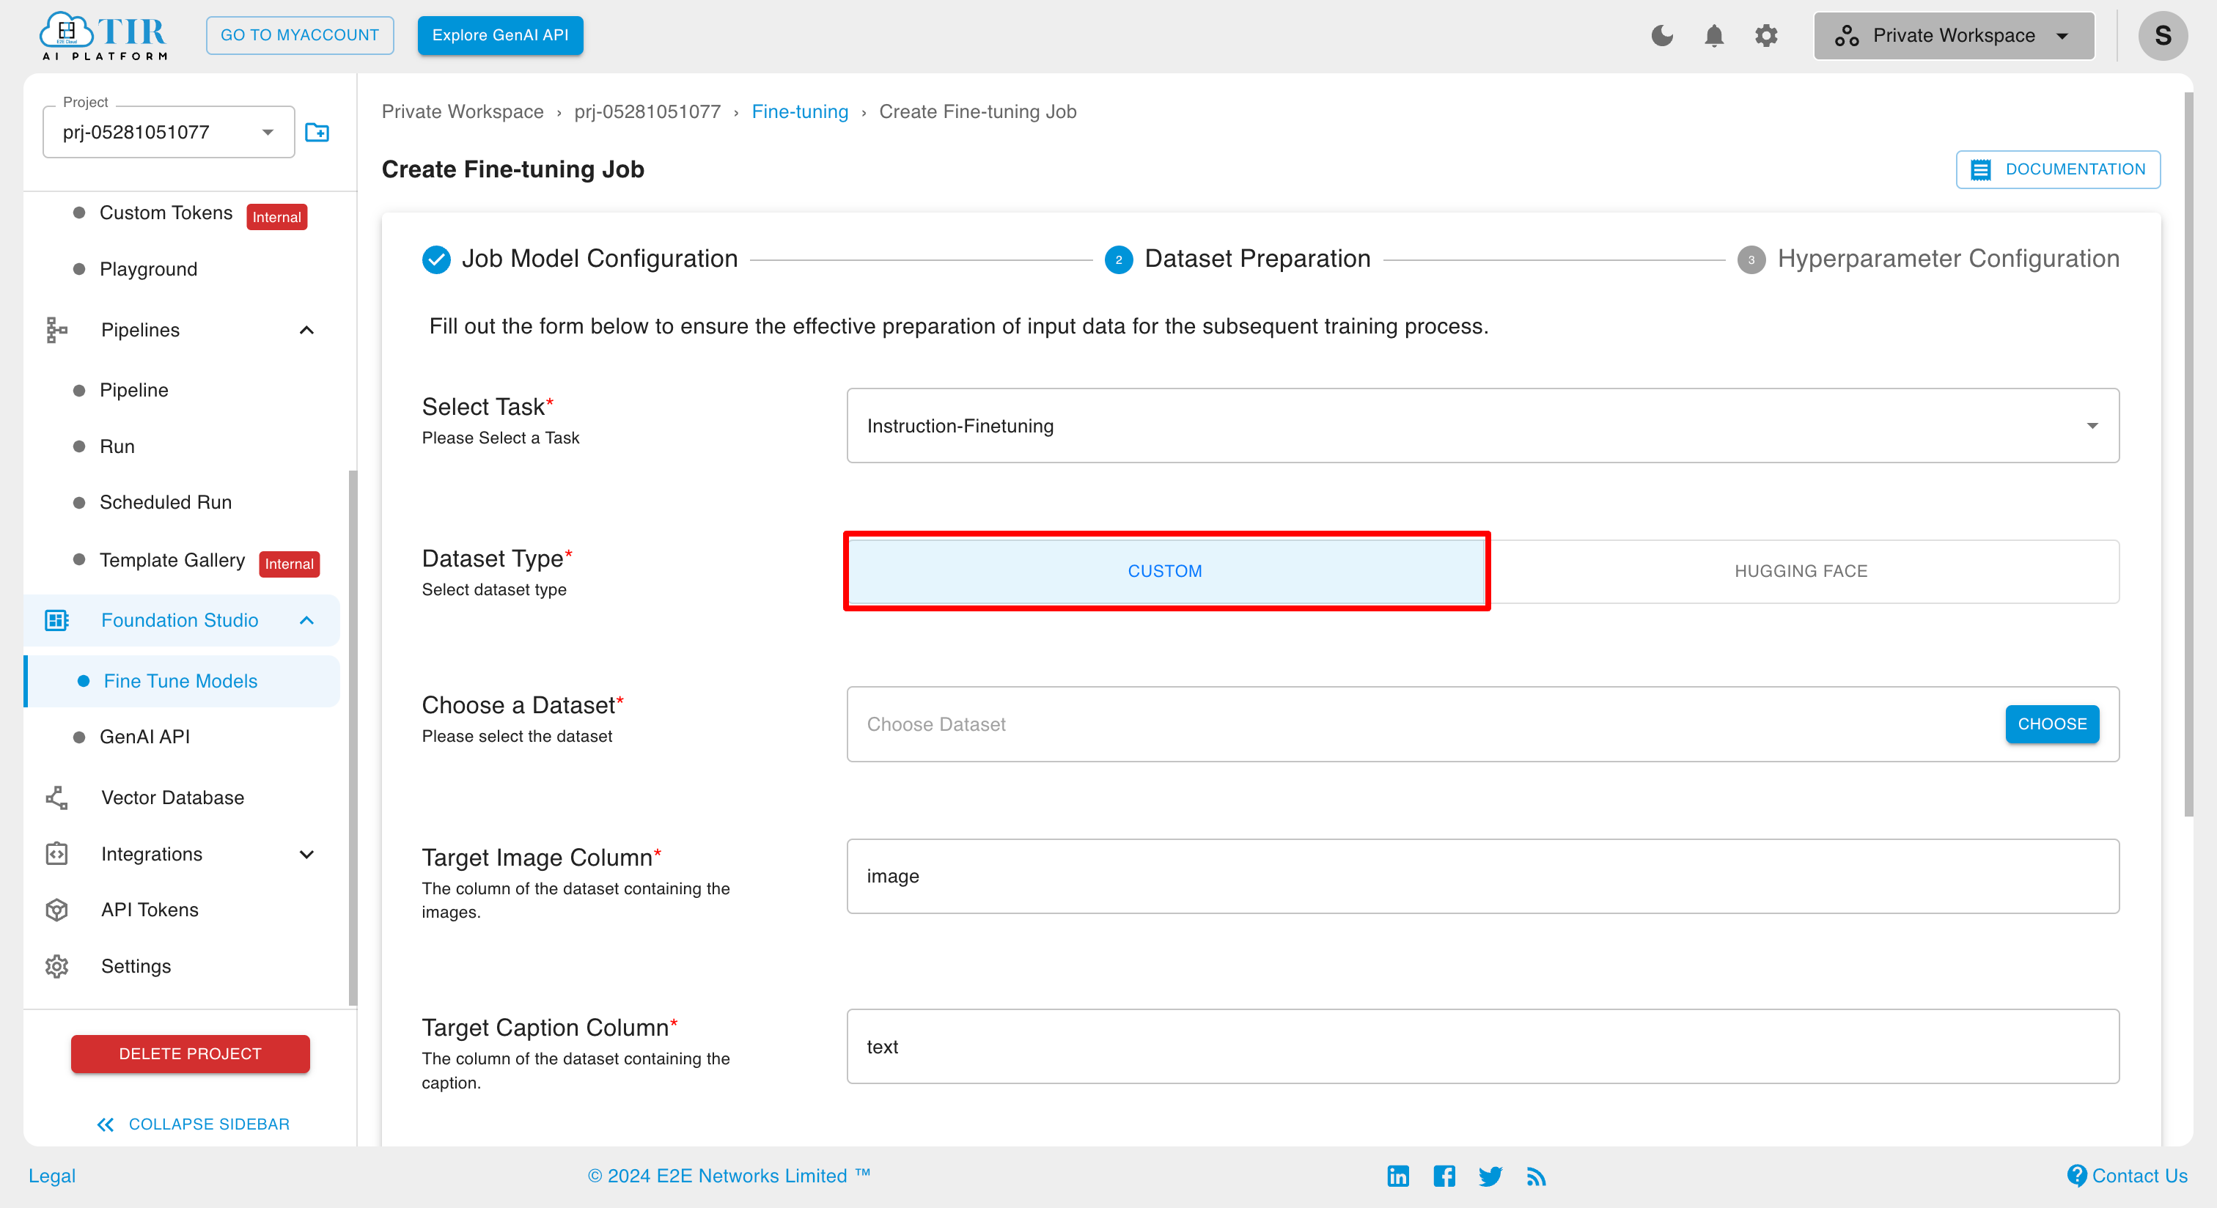Click the Private Workspace nodes icon
Image resolution: width=2217 pixels, height=1208 pixels.
[1846, 35]
